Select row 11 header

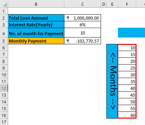4,81
